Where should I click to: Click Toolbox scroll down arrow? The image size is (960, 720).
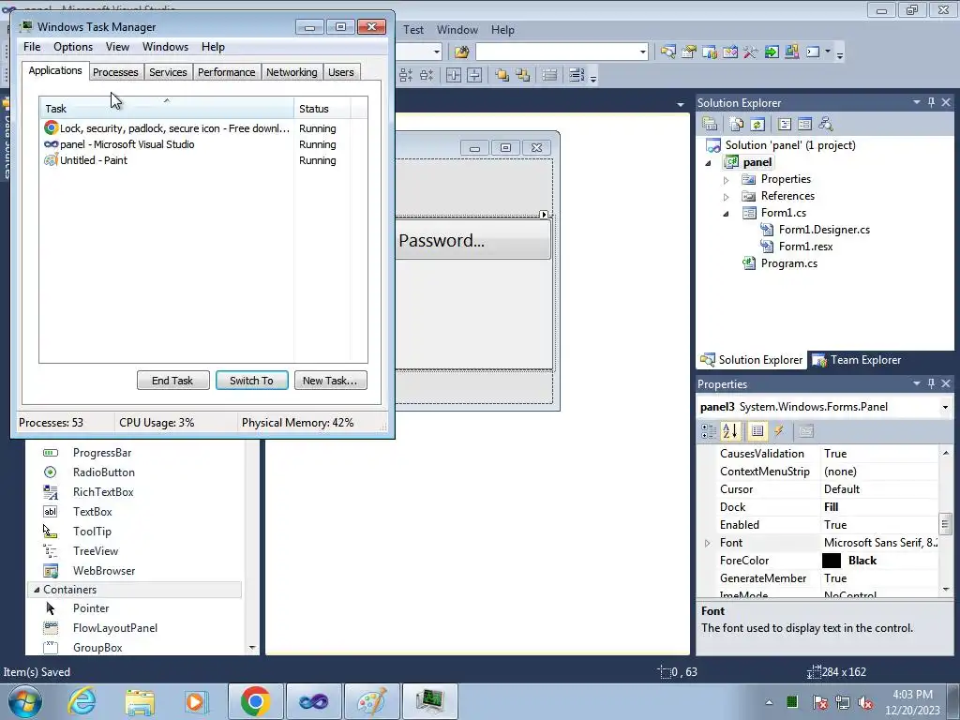(252, 647)
